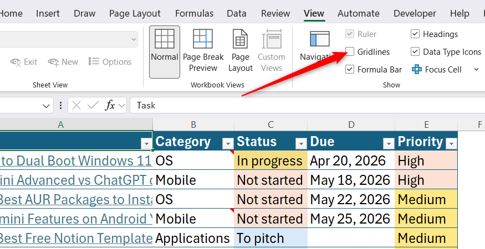This screenshot has height=249, width=485.
Task: Switch to Page Layout ribbon tab
Action: click(x=135, y=14)
